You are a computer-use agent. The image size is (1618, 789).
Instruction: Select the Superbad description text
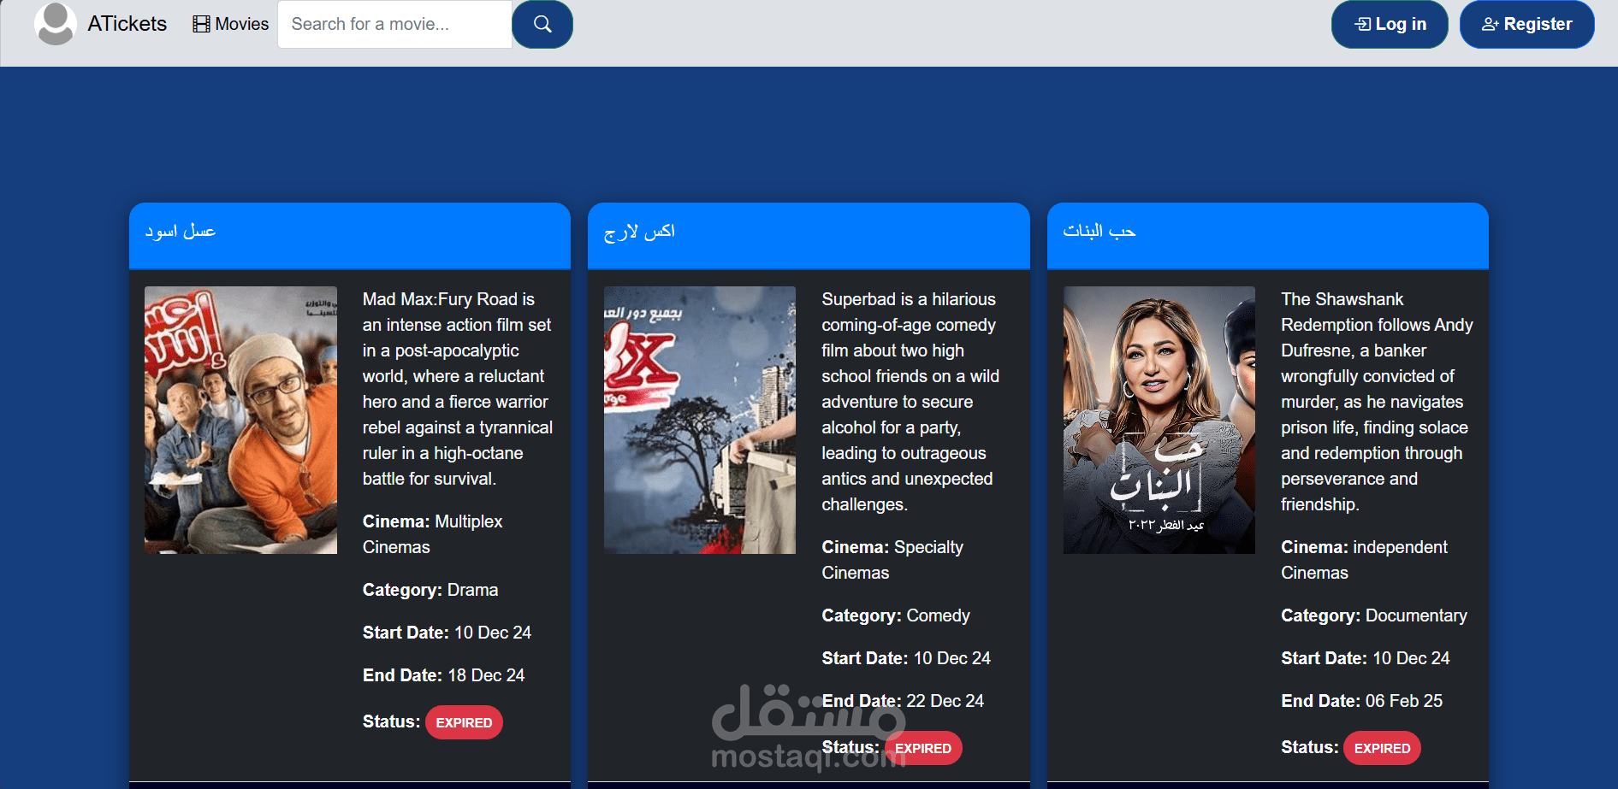pyautogui.click(x=910, y=402)
